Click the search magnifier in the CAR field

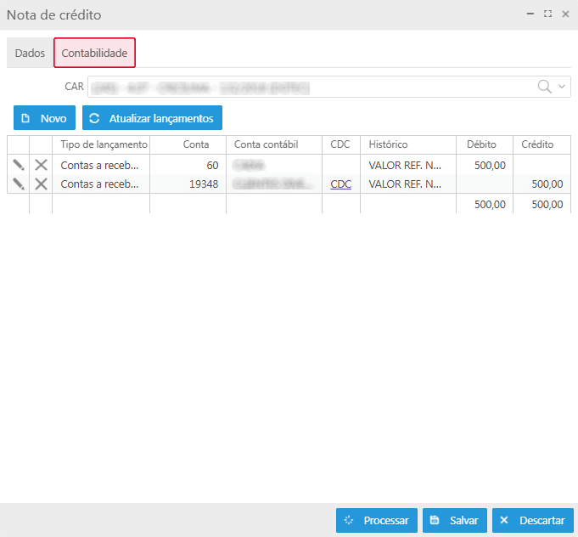coord(545,87)
